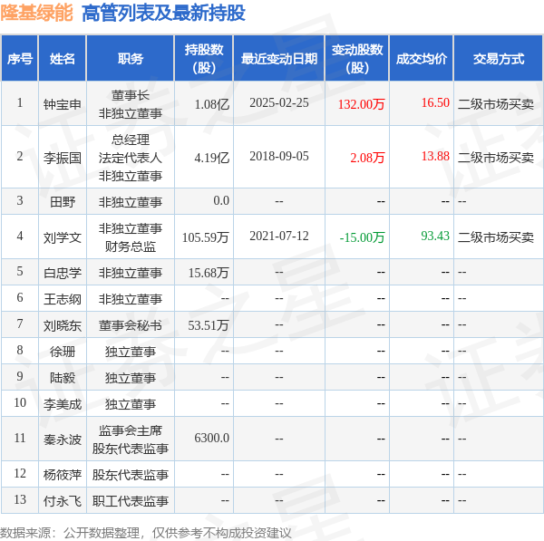Click the date 2018-09-05

(279, 156)
